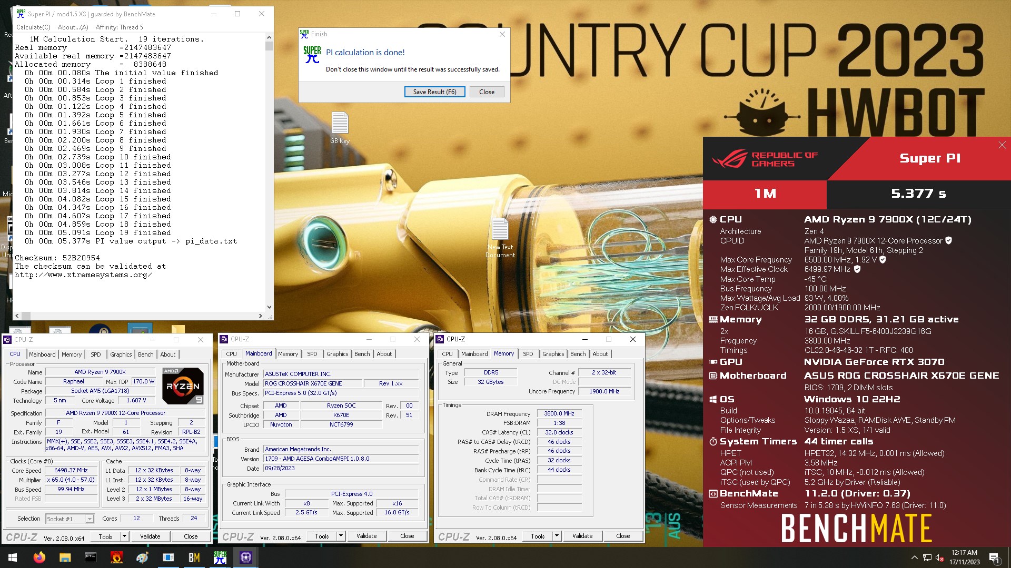Screen dimensions: 1011x568
Task: Click the Ryzen 9 logo in CPU-Z CPU window
Action: click(x=183, y=386)
